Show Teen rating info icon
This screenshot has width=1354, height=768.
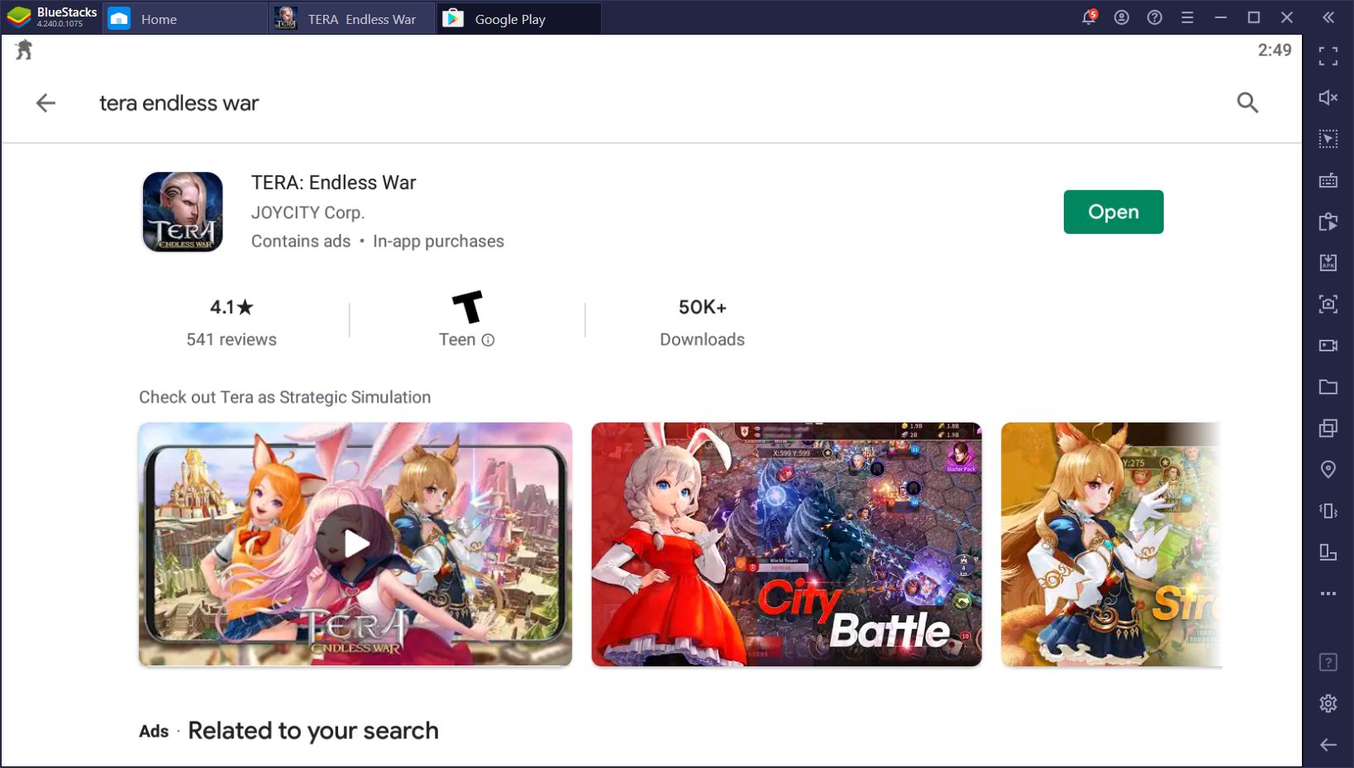point(489,340)
